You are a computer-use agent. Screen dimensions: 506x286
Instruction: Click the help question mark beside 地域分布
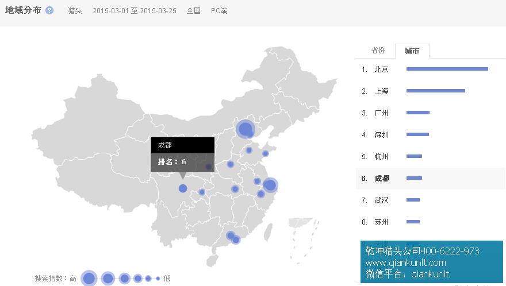(x=49, y=10)
